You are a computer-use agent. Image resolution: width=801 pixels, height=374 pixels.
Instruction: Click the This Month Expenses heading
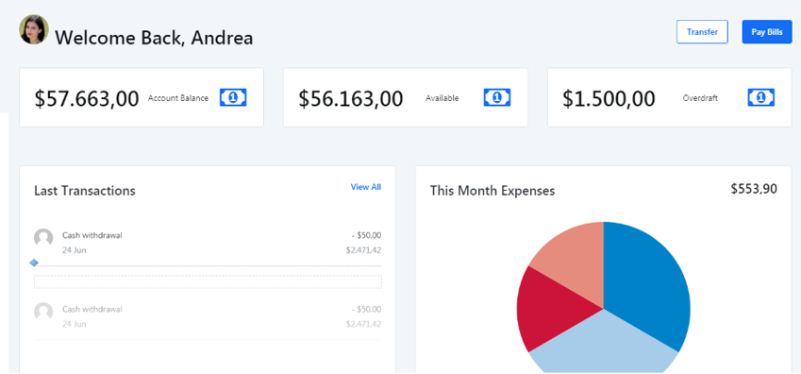pos(492,191)
